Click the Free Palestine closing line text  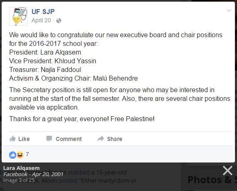(132, 119)
